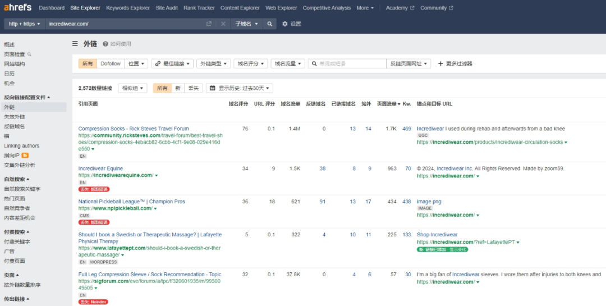Open Keywords Explorer tab

128,8
